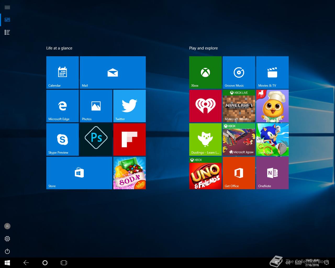Switch to All apps list view
The width and height of the screenshot is (335, 268).
click(x=7, y=32)
